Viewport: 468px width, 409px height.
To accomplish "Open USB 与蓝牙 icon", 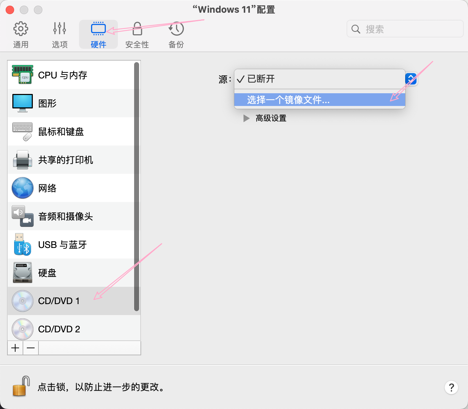I will click(23, 244).
